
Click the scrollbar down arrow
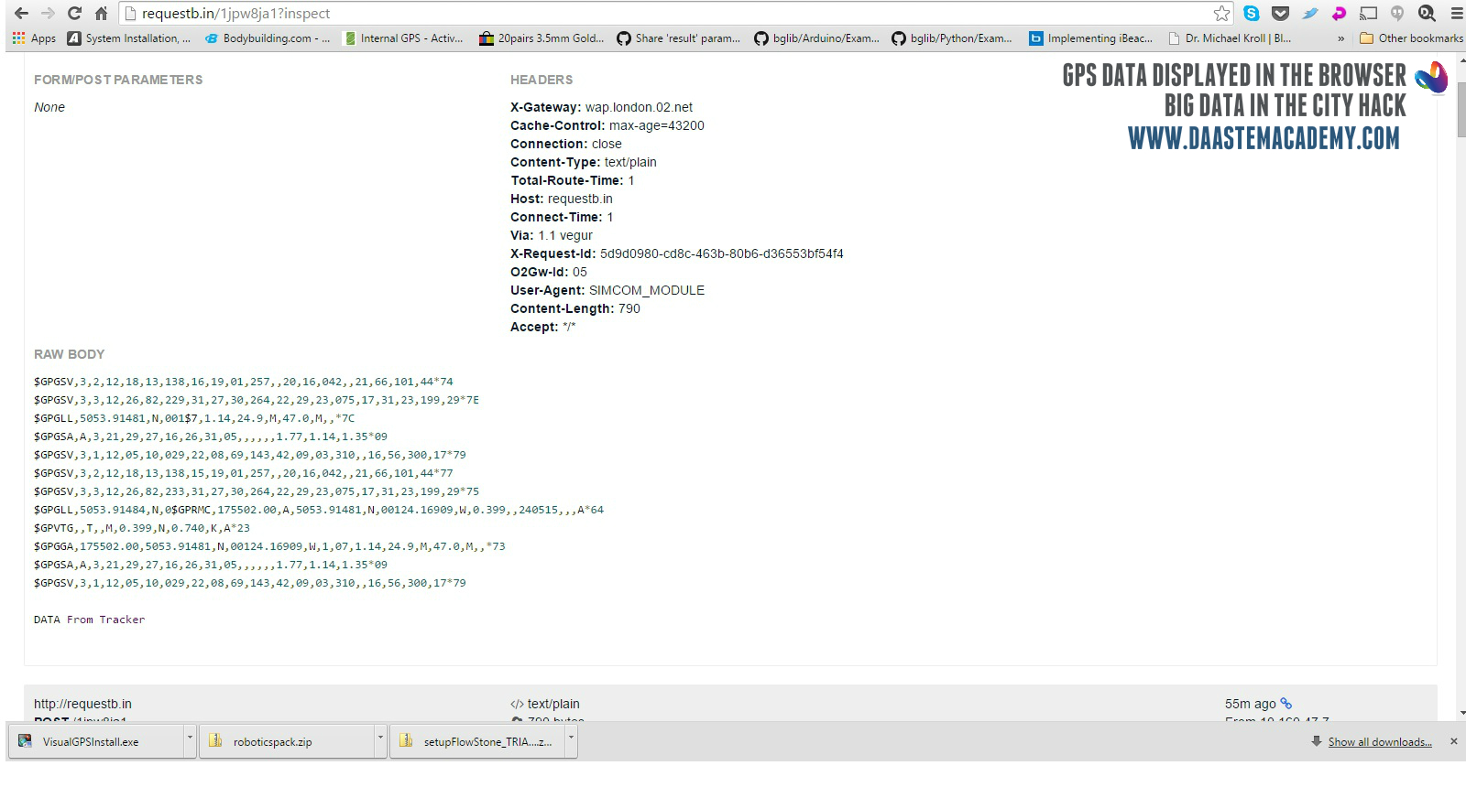[x=1461, y=713]
